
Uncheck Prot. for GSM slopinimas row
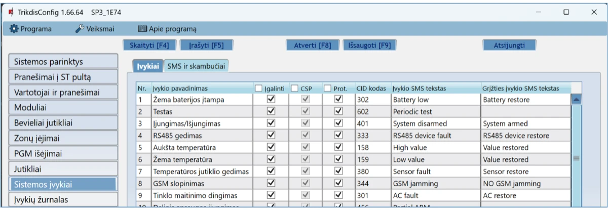(338, 183)
